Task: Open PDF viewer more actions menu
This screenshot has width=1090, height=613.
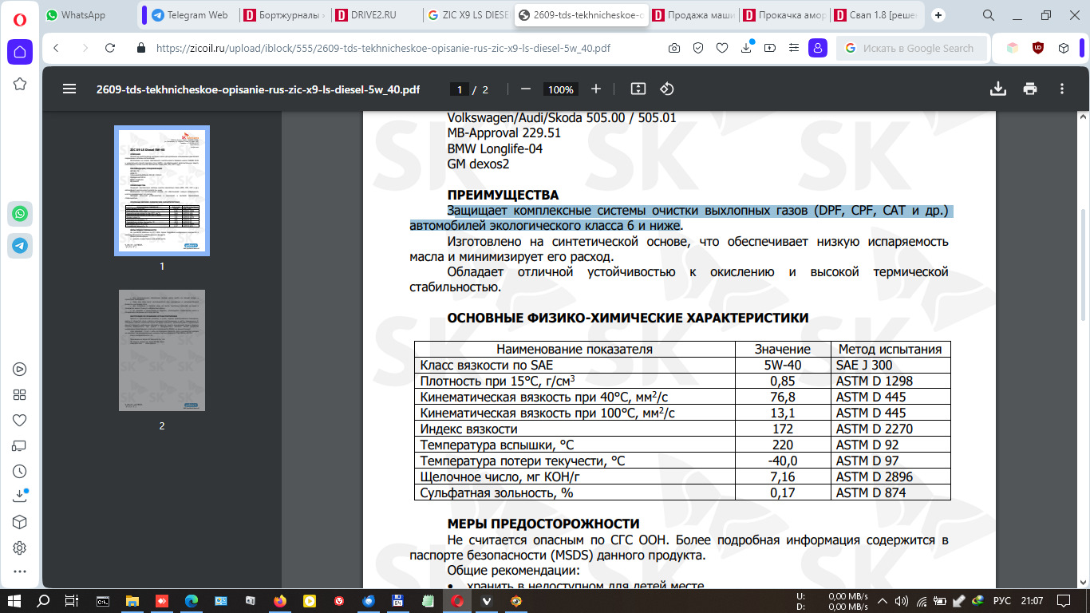Action: (x=1062, y=89)
